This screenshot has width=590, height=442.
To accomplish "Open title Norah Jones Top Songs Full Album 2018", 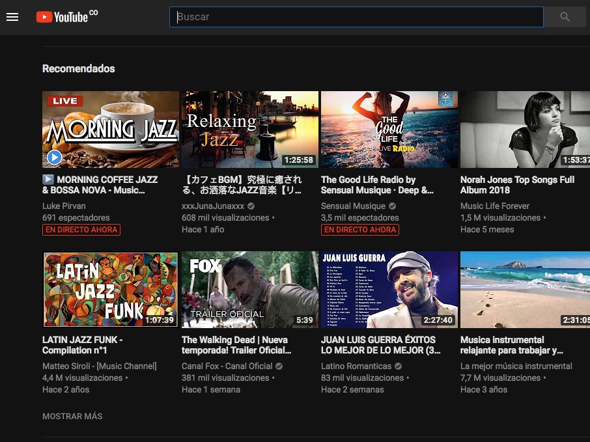I will click(x=517, y=185).
